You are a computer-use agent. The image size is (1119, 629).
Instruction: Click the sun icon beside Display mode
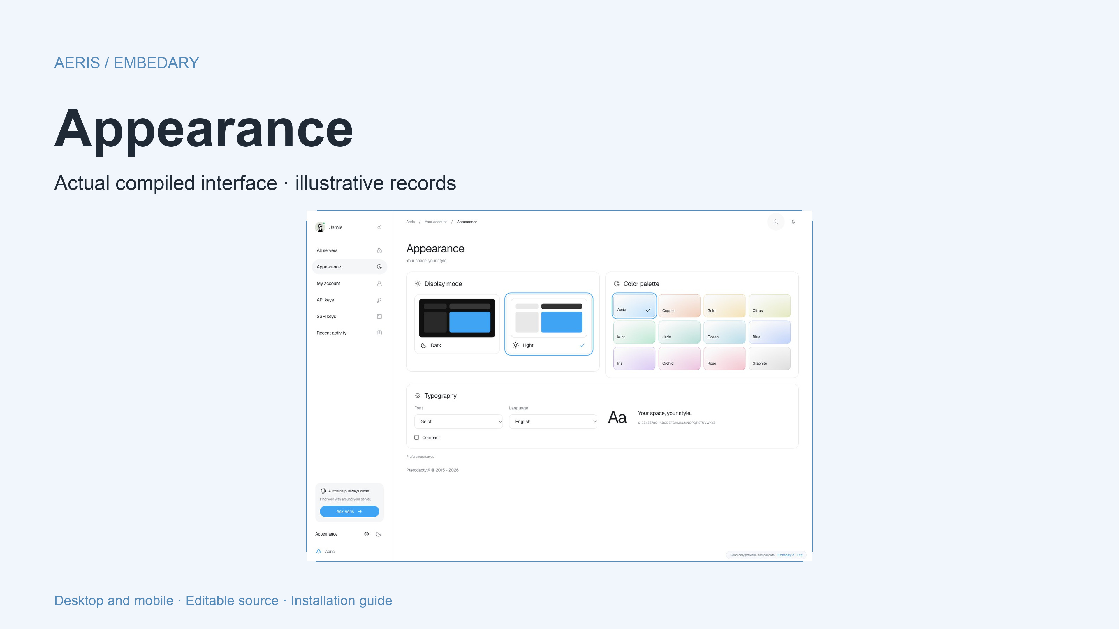(418, 284)
